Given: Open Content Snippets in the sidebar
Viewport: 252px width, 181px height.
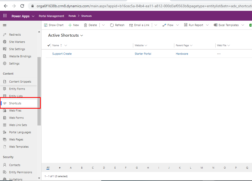Looking at the screenshot, I should tap(20, 82).
